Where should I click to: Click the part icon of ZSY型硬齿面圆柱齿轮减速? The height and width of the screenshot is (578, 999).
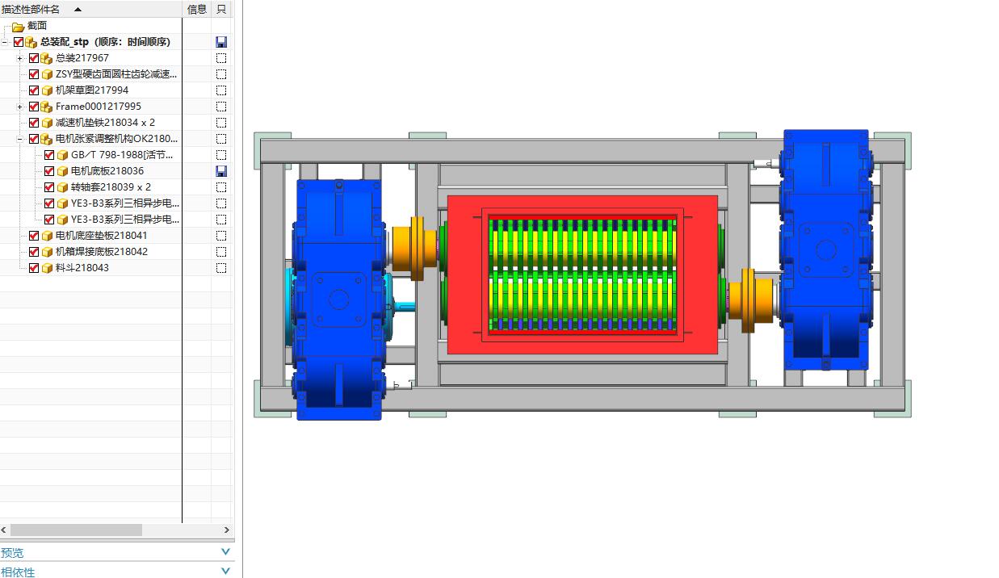[x=47, y=74]
